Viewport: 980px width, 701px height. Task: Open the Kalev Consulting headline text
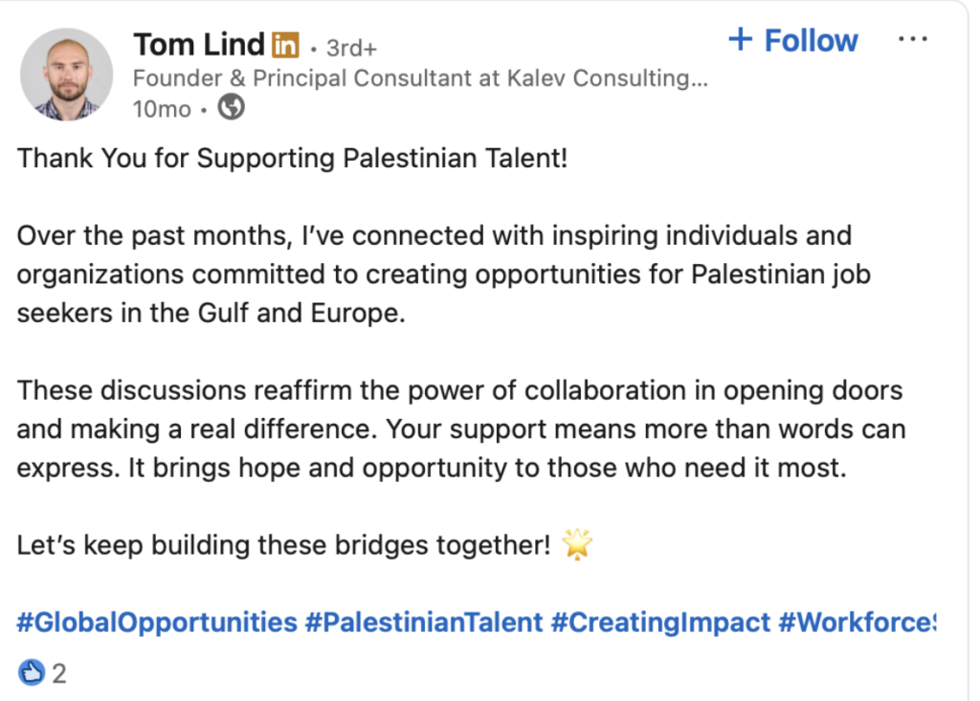click(420, 78)
